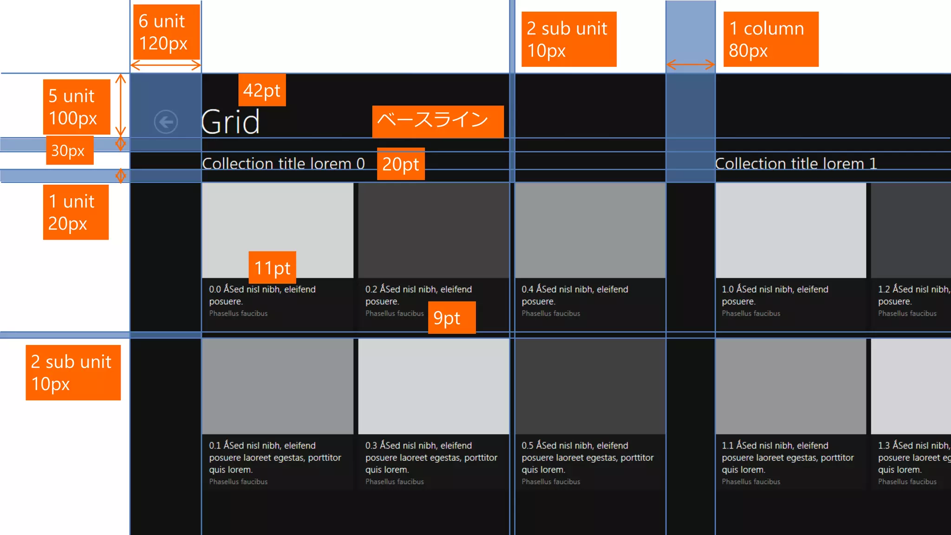The width and height of the screenshot is (951, 535).
Task: Click the Grid page title
Action: [231, 122]
